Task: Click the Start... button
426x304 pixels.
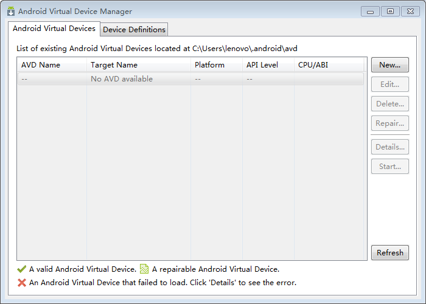Action: (x=390, y=167)
